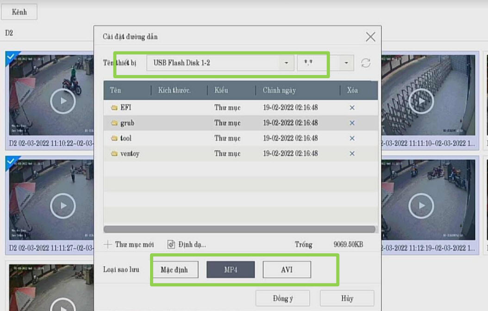Delete the EFI folder using its X icon
488x311 pixels.
pos(352,108)
